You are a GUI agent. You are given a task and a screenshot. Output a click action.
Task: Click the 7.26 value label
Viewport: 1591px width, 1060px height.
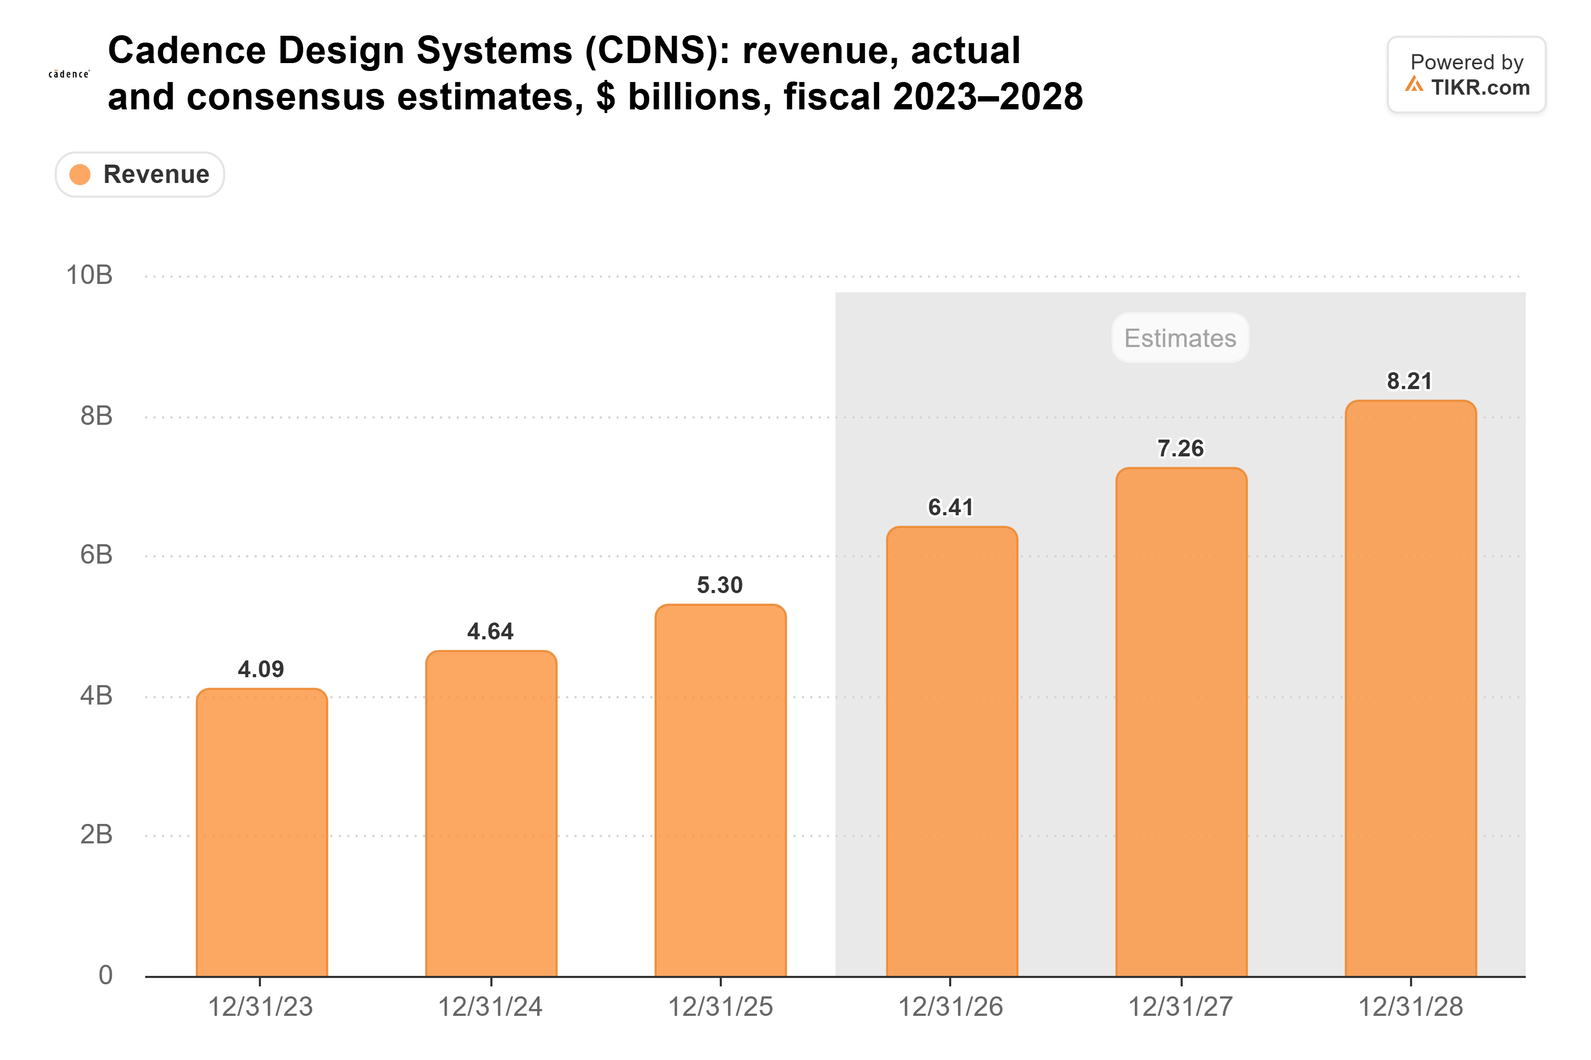pos(1181,448)
